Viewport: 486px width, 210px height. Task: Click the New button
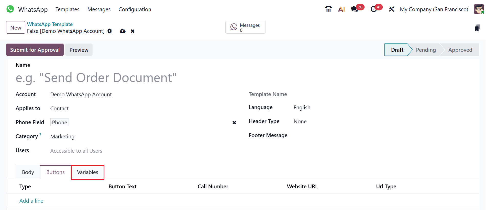point(16,28)
